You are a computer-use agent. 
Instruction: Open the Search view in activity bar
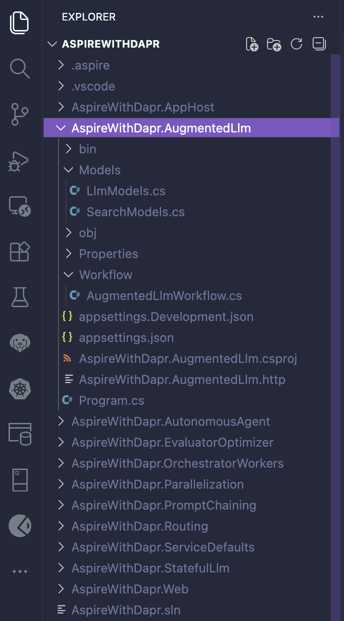[20, 68]
